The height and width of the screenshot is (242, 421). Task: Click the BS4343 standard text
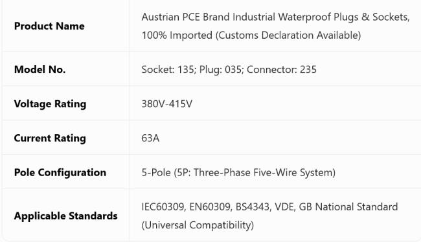coord(253,207)
